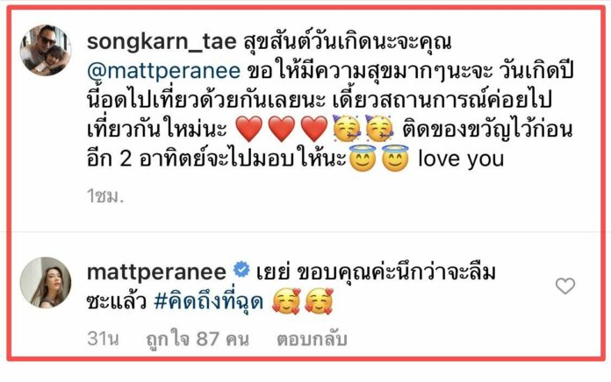Image resolution: width=611 pixels, height=382 pixels.
Task: Click the first party face emoji
Action: pyautogui.click(x=347, y=128)
